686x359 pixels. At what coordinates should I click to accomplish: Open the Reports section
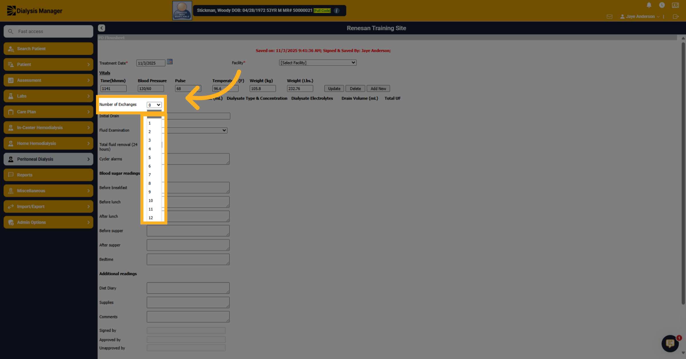48,175
